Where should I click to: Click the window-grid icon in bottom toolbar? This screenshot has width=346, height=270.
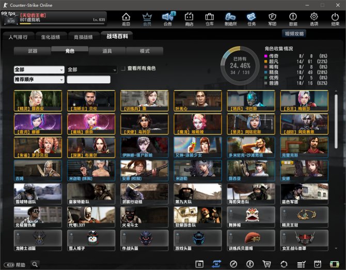(199, 264)
